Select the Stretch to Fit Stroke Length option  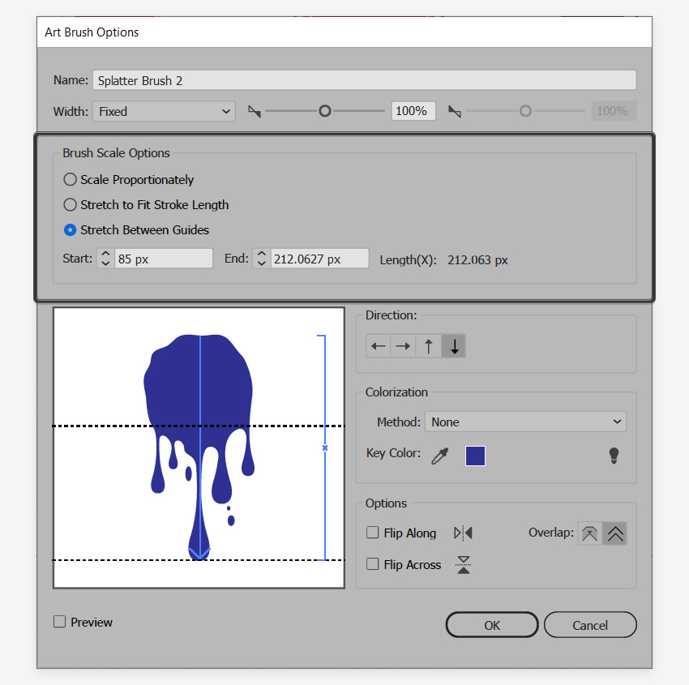pyautogui.click(x=70, y=204)
